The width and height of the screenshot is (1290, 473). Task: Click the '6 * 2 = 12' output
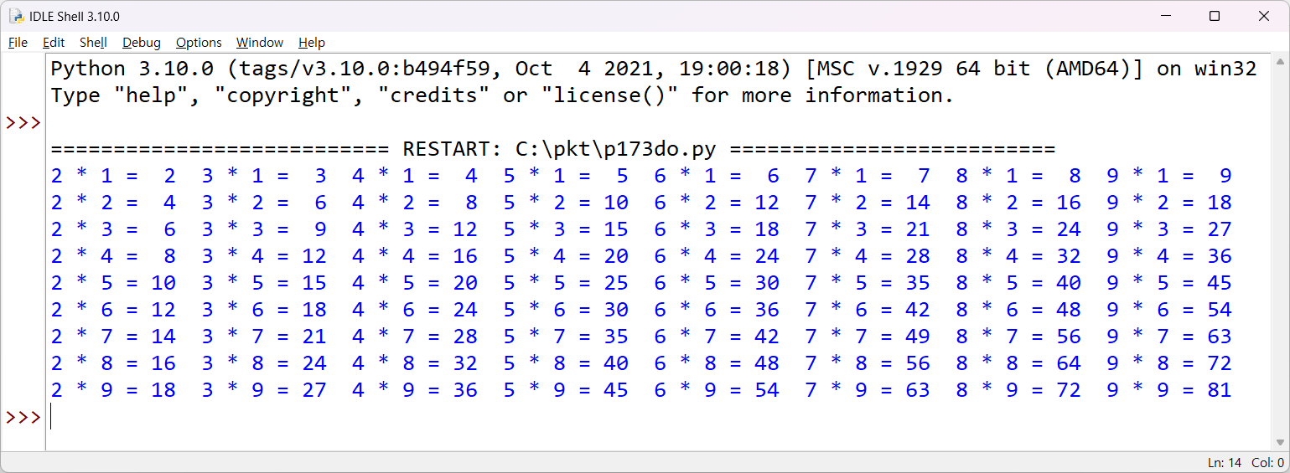pos(717,203)
